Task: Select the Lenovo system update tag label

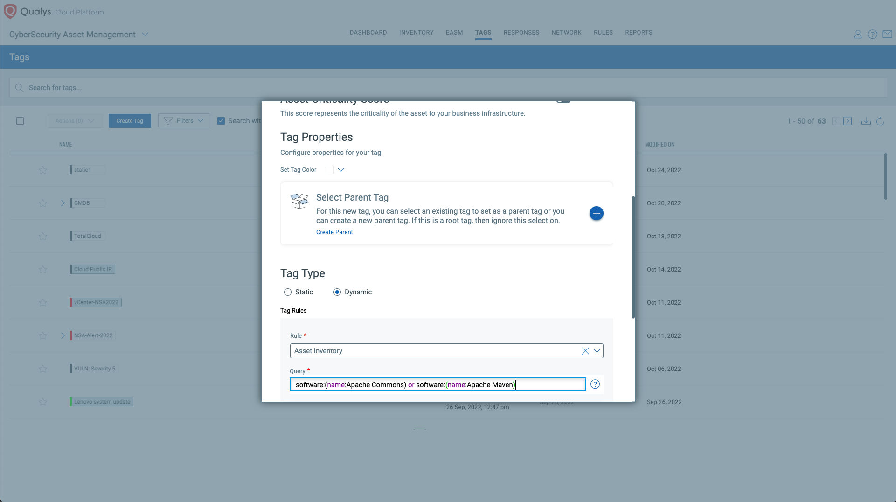Action: pyautogui.click(x=101, y=402)
